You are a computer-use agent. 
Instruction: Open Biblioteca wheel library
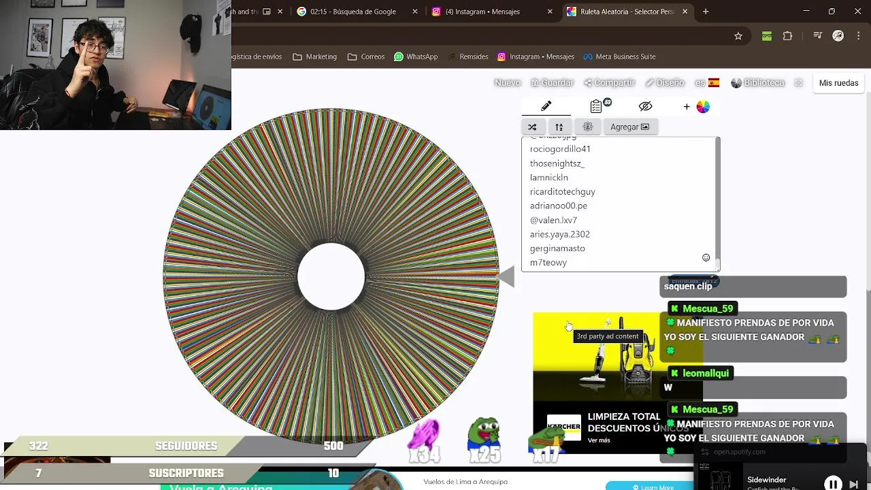coord(757,82)
